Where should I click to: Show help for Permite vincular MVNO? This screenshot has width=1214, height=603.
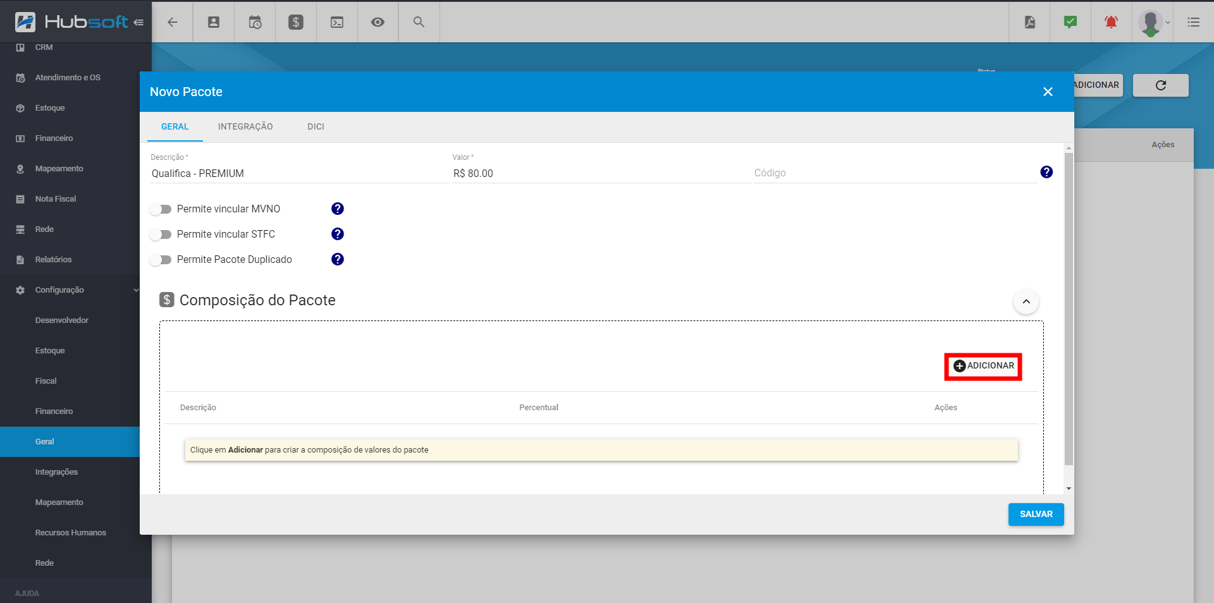(338, 209)
